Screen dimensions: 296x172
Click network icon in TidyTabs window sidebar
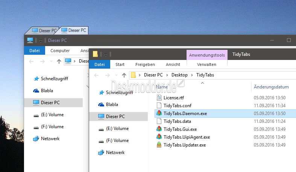click(101, 153)
